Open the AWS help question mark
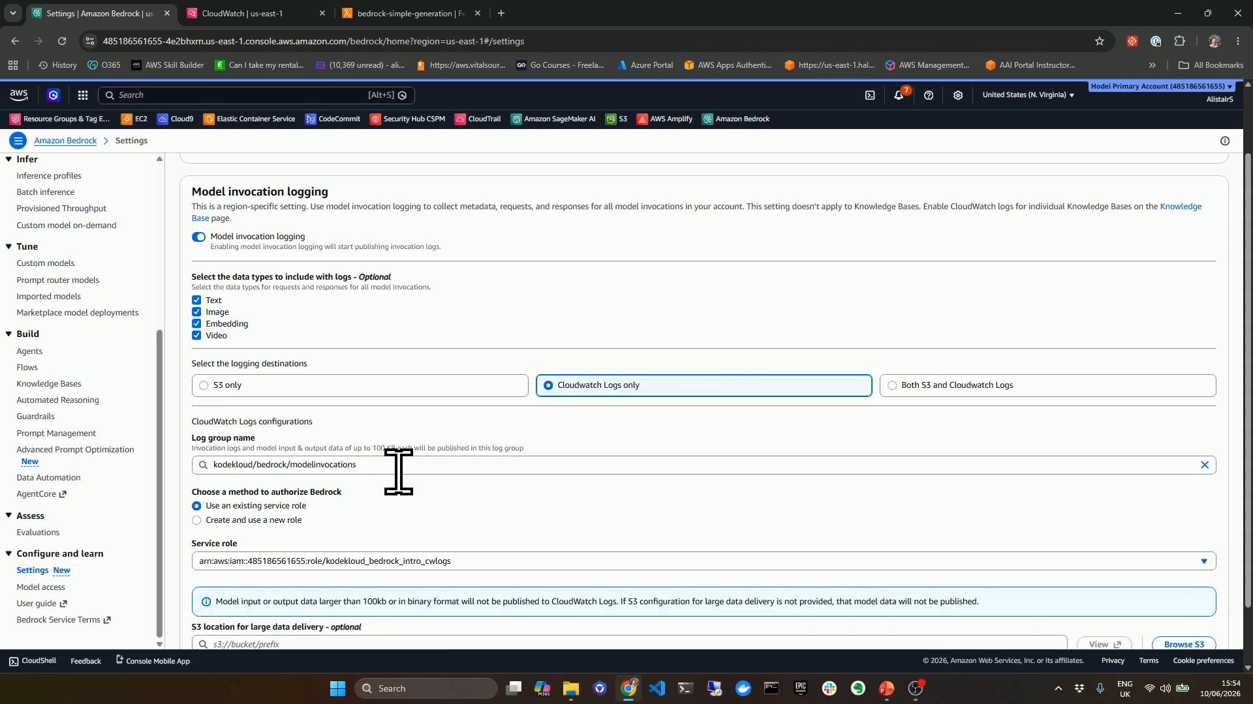 [929, 95]
